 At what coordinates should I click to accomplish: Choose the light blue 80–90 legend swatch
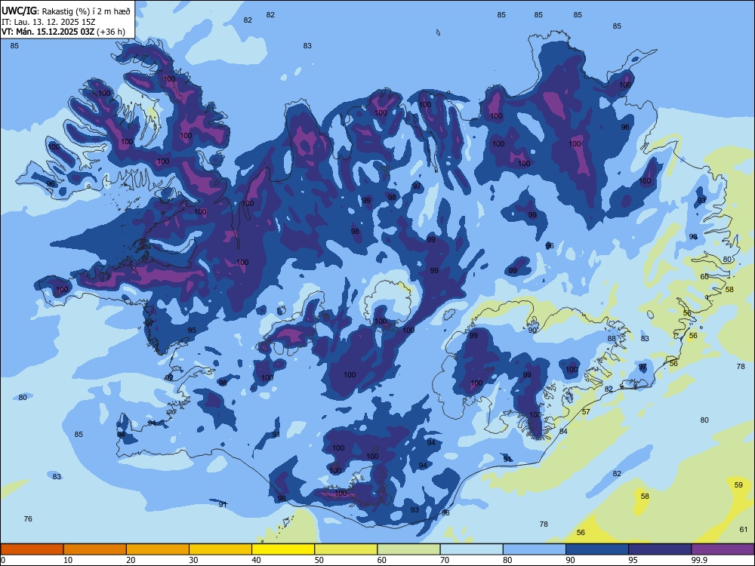[535, 549]
